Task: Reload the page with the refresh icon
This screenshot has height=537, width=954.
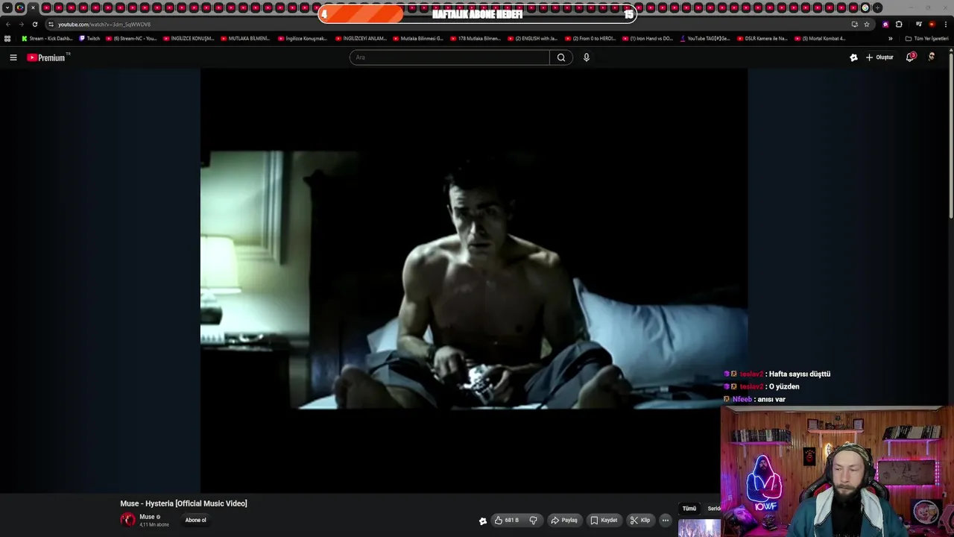Action: point(34,24)
